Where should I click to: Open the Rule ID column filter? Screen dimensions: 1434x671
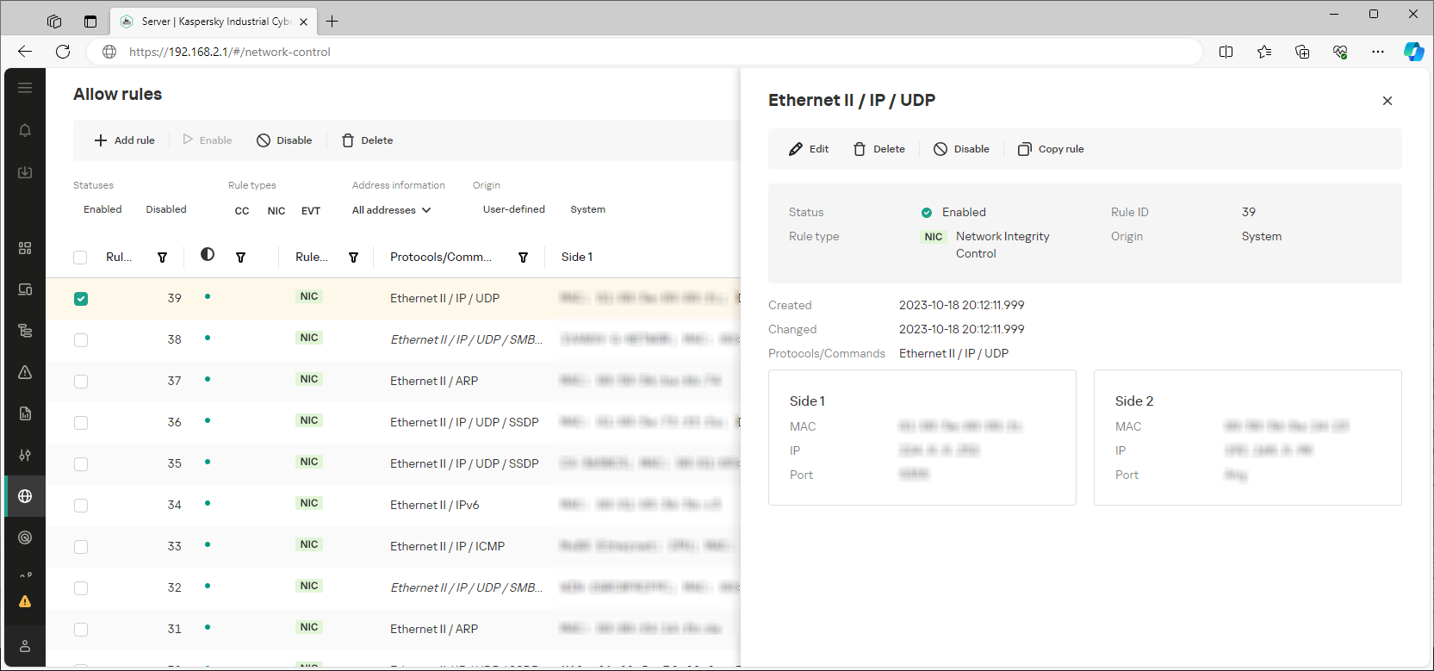coord(162,258)
